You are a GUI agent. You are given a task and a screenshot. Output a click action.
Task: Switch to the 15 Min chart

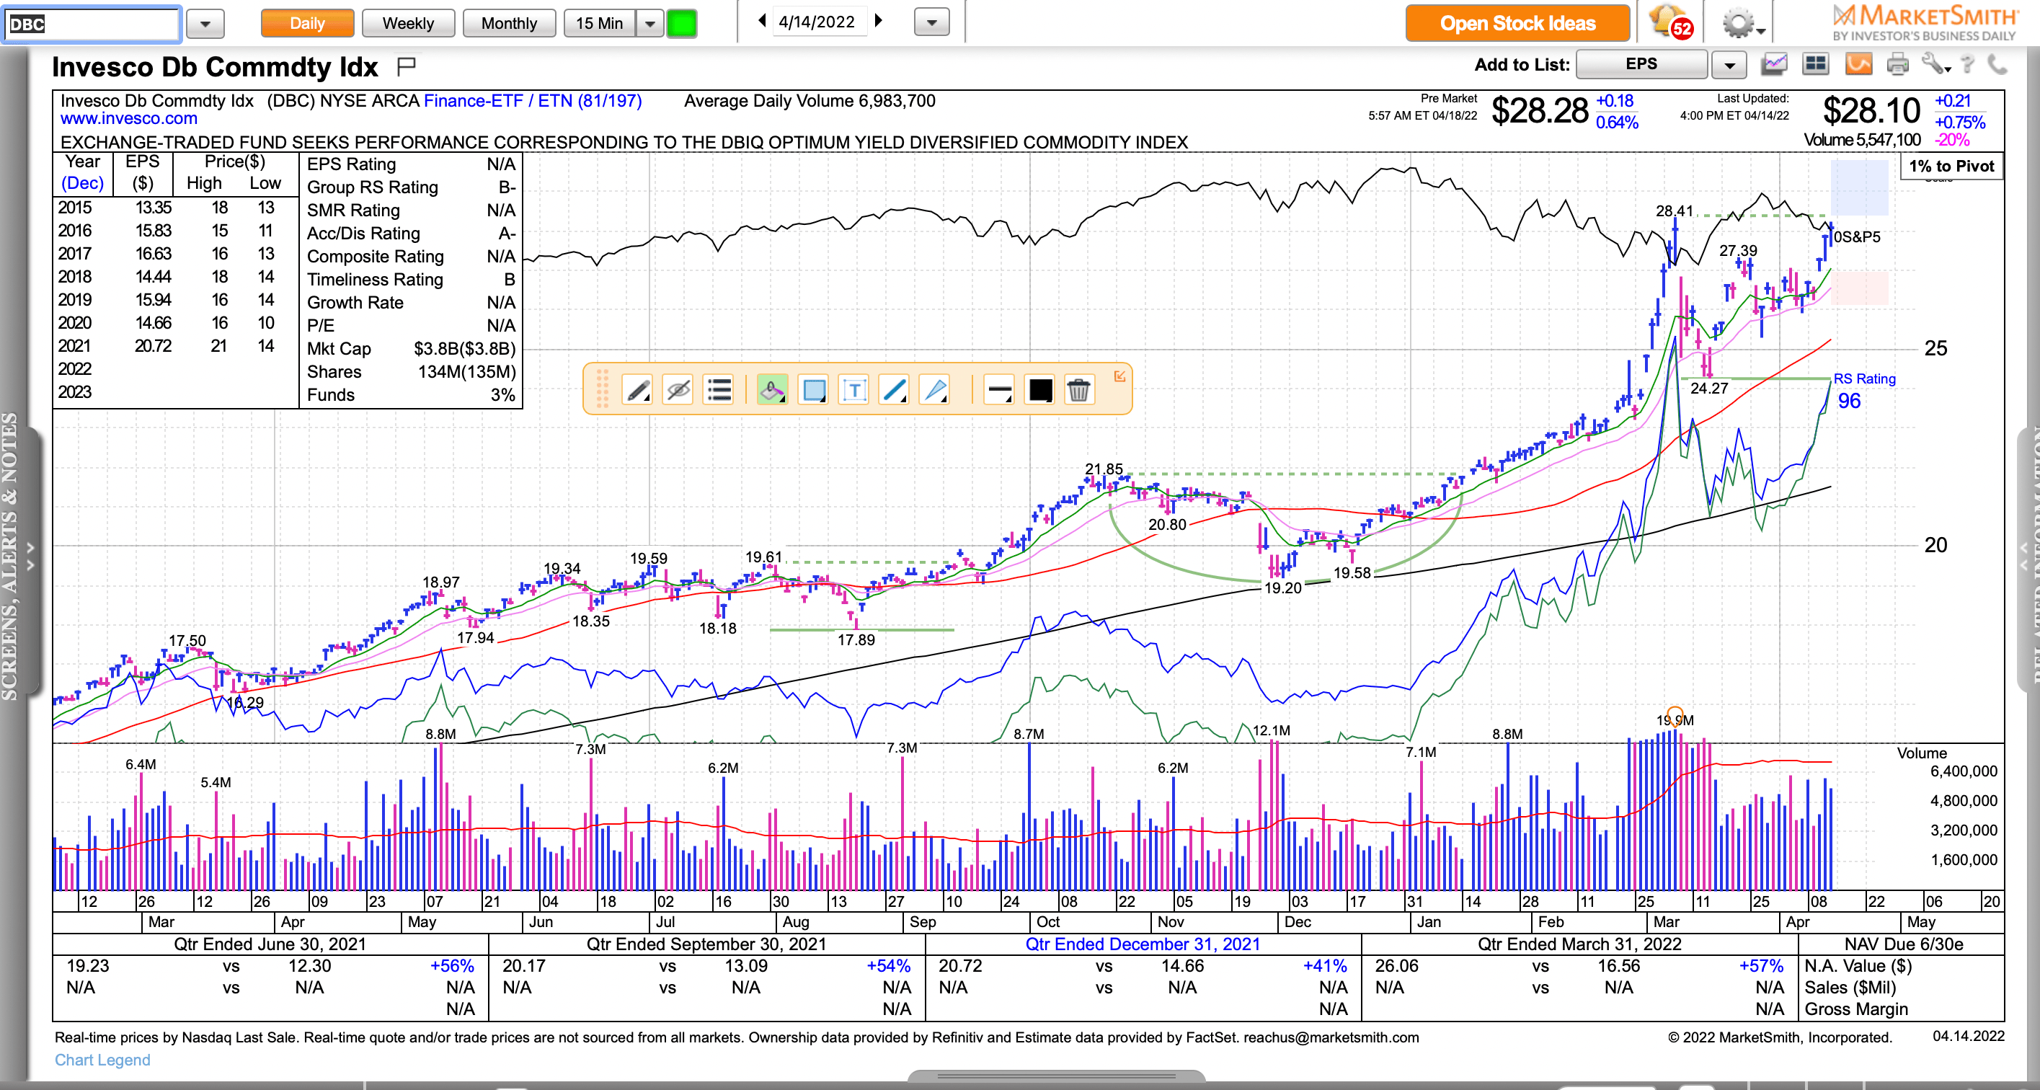pos(600,23)
